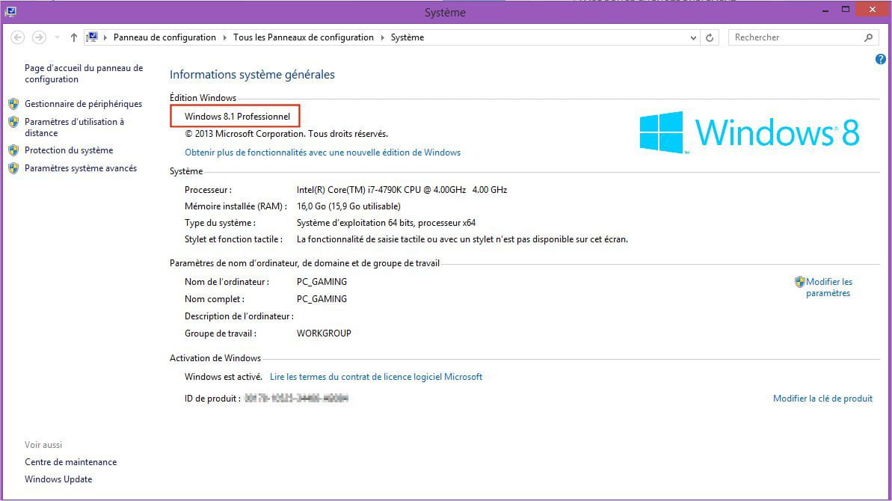This screenshot has width=892, height=501.
Task: Click the 16,0 Go RAM value
Action: [348, 206]
